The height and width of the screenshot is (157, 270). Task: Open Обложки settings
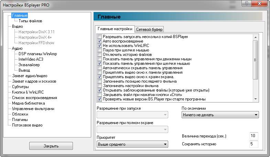(20, 114)
